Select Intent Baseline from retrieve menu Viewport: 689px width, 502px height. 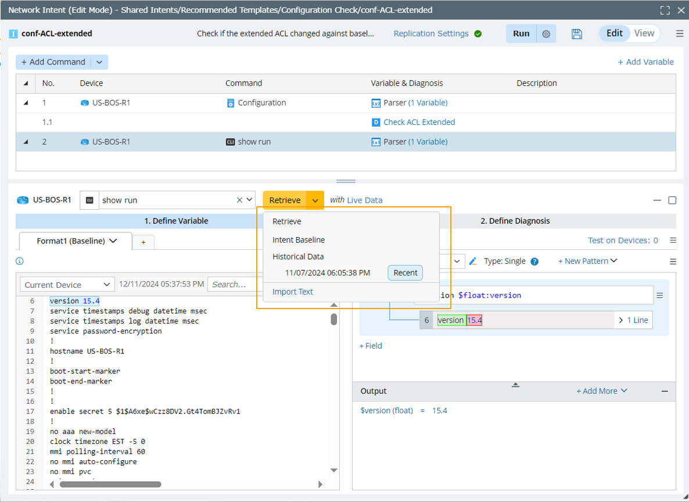(299, 240)
